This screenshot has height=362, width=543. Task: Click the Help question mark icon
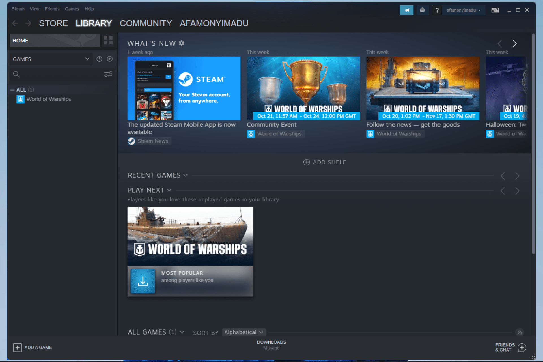(437, 10)
